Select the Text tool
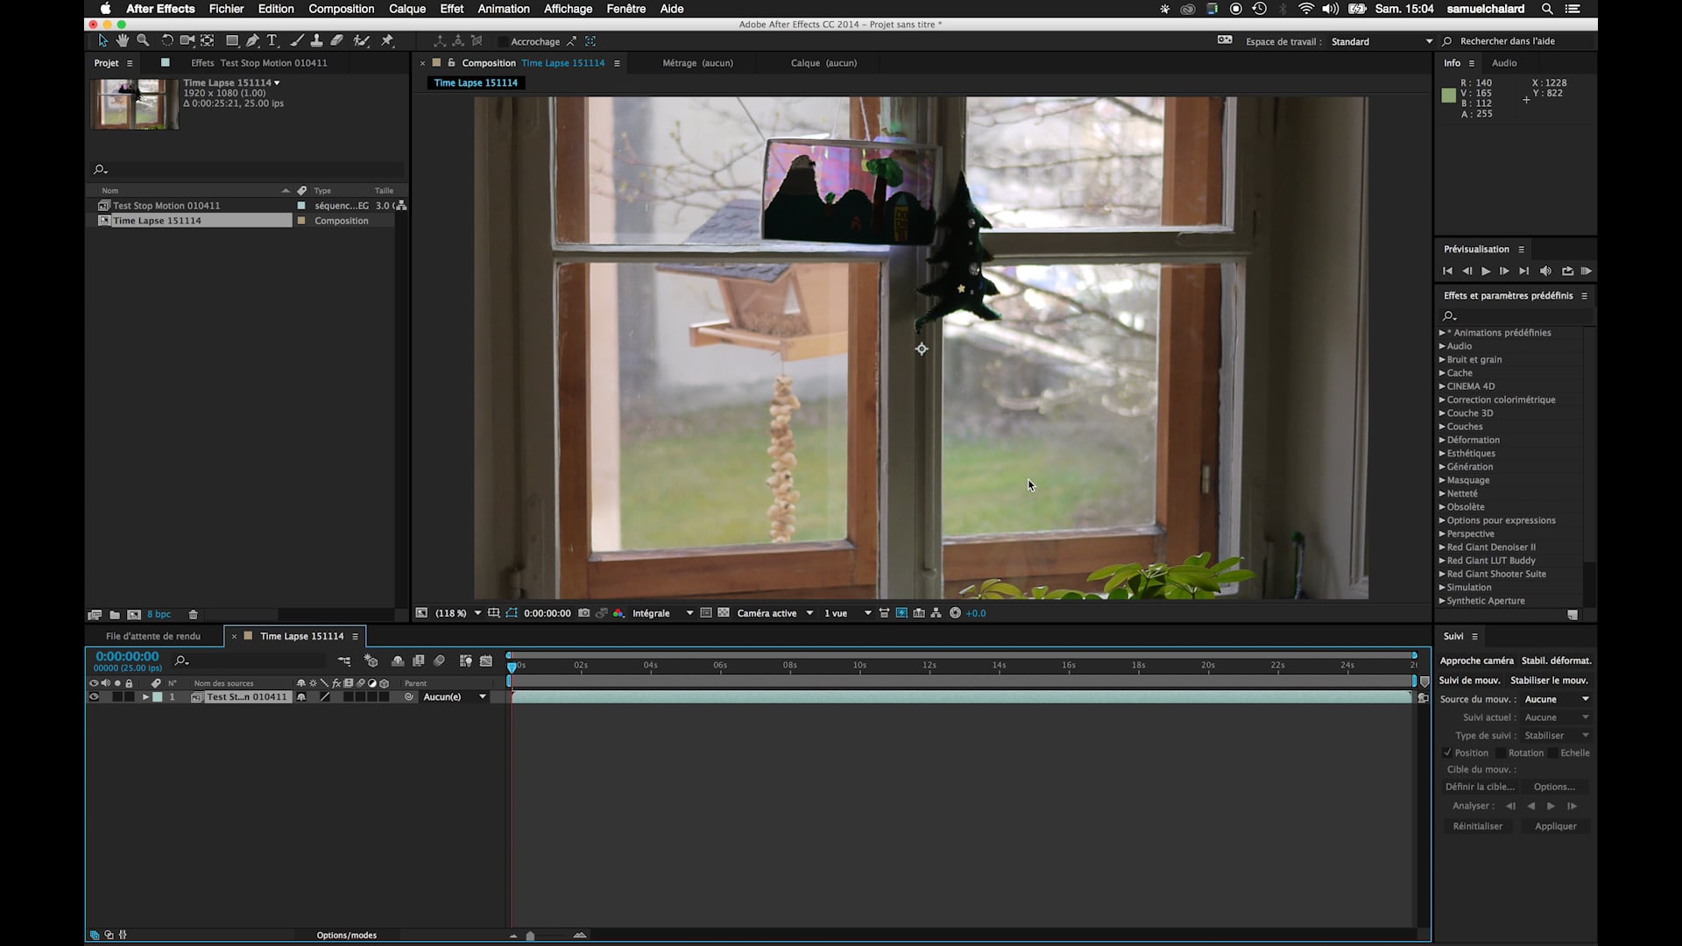 (272, 41)
